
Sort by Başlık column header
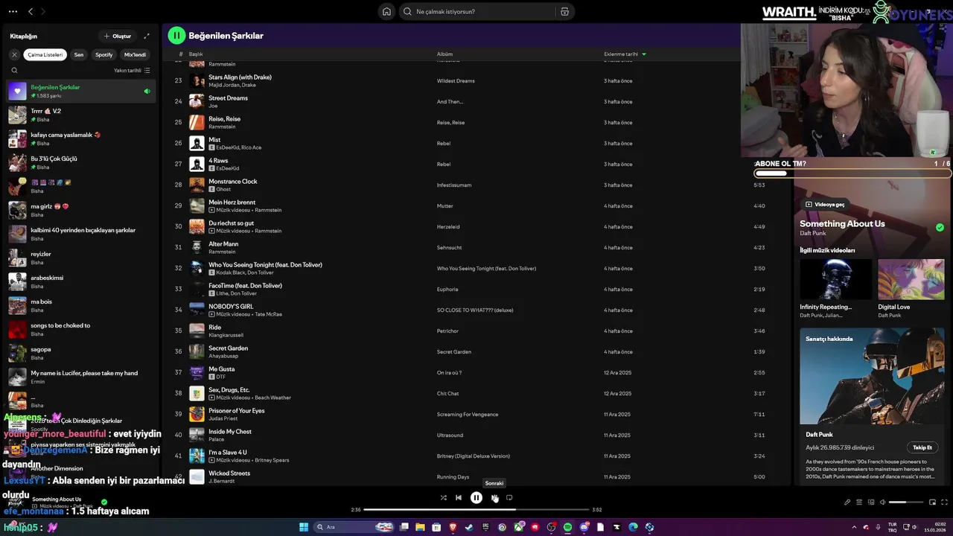pos(196,54)
